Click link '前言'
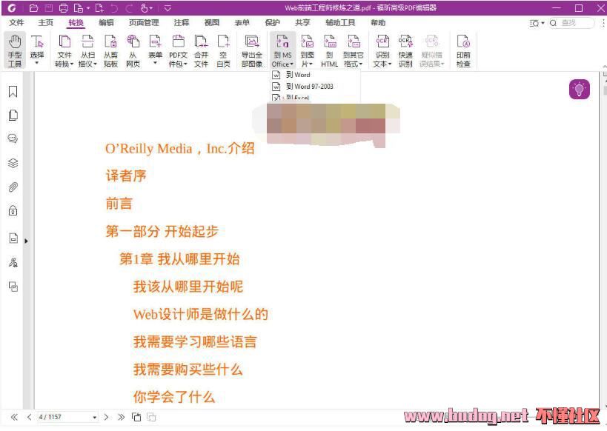Screen dimensions: 607x431 click(x=119, y=204)
